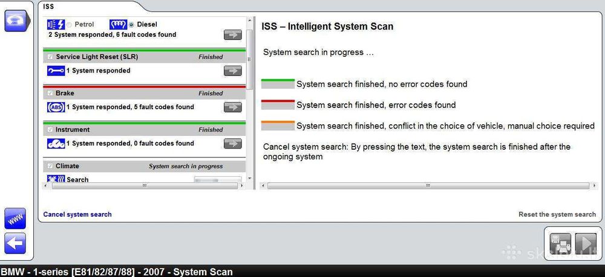The height and width of the screenshot is (277, 605).
Task: Click the ABS brake system icon
Action: 56,107
